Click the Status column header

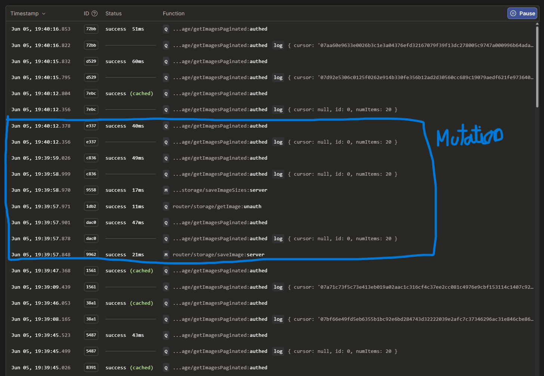click(x=114, y=13)
